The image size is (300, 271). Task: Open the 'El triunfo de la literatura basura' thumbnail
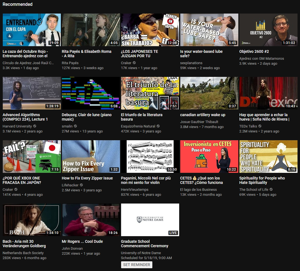tap(150, 93)
